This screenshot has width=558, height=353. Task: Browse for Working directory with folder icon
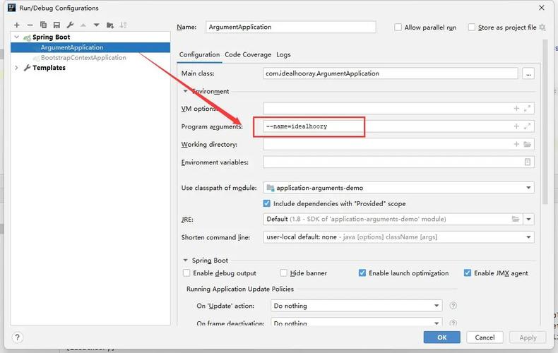[x=527, y=144]
